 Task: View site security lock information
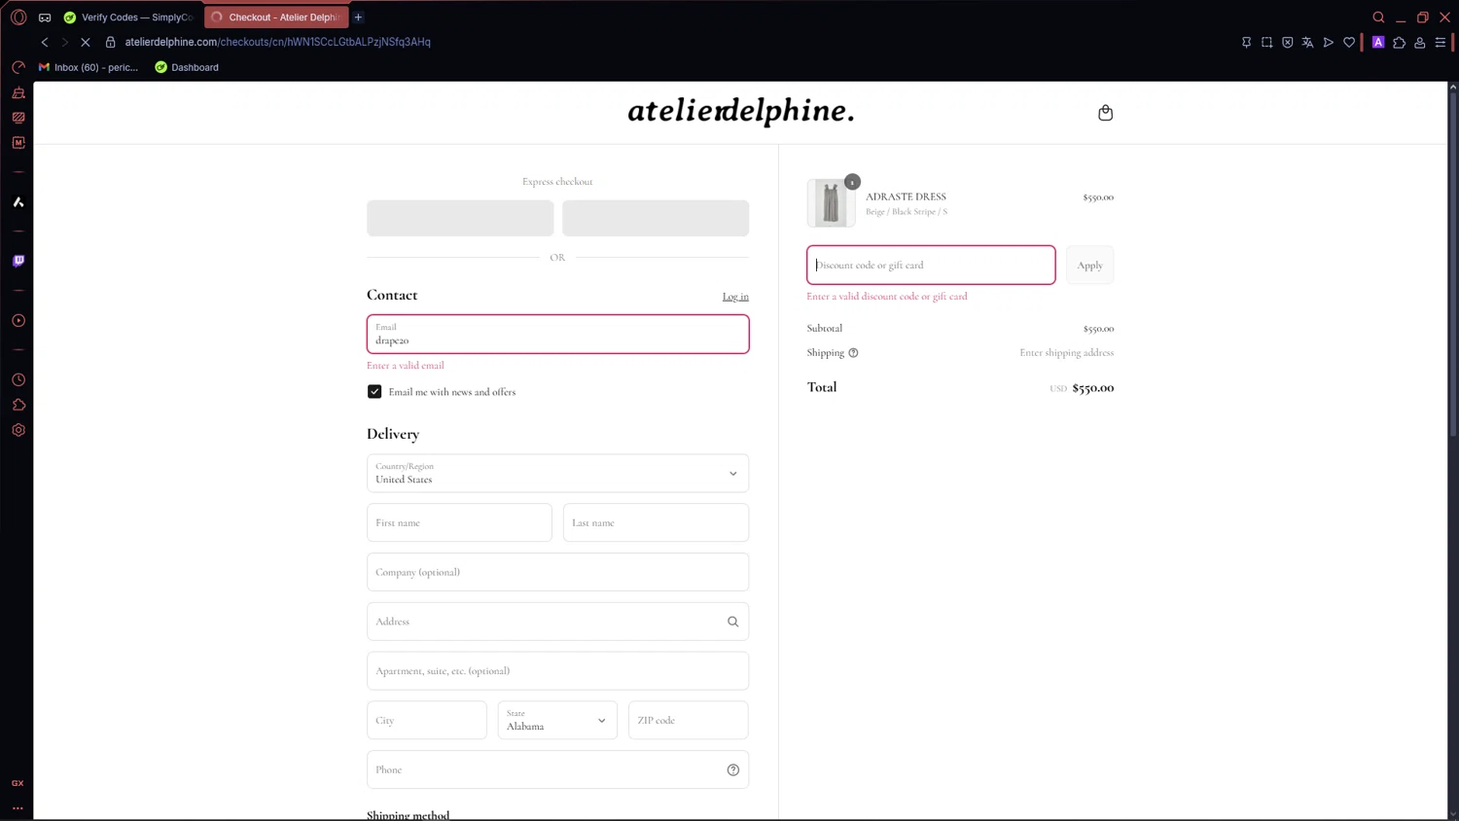coord(111,42)
